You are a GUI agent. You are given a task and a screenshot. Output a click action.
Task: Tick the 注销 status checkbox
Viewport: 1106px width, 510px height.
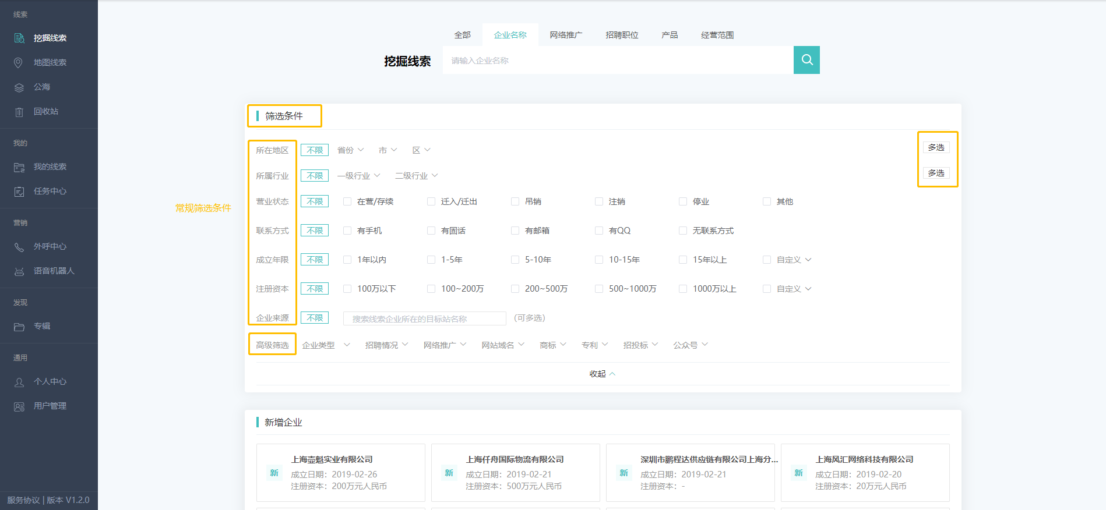click(x=599, y=201)
